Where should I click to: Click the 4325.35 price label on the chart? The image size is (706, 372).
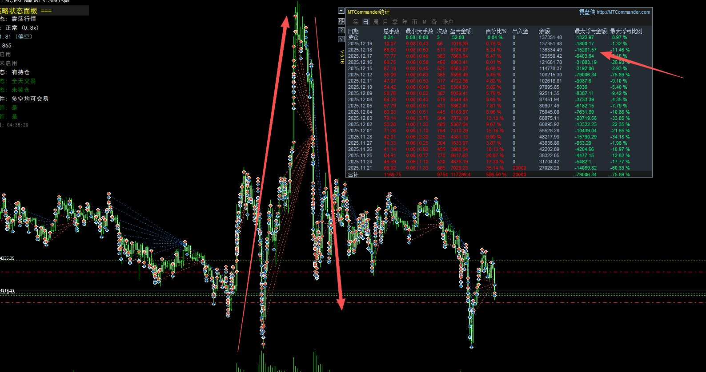pyautogui.click(x=7, y=258)
